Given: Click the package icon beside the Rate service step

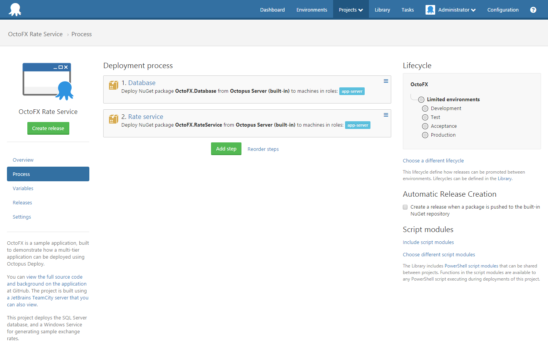Looking at the screenshot, I should click(114, 119).
